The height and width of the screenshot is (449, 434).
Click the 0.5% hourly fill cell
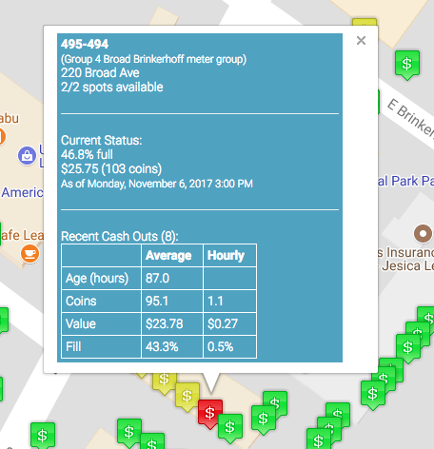coord(229,346)
